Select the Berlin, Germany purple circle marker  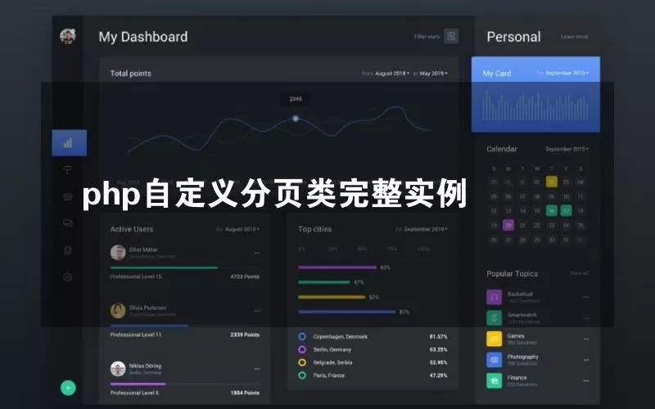pyautogui.click(x=302, y=349)
